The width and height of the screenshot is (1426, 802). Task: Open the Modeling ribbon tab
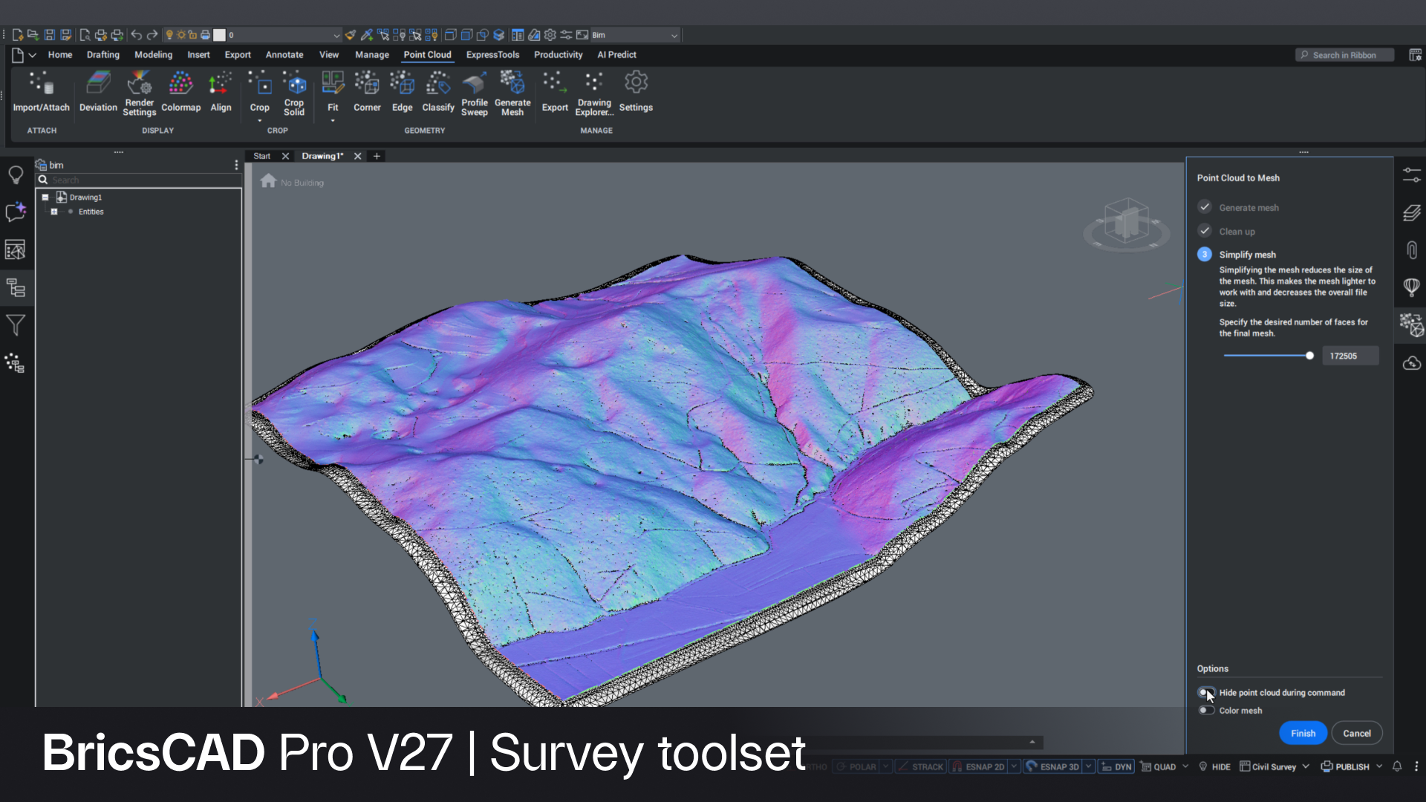(153, 55)
